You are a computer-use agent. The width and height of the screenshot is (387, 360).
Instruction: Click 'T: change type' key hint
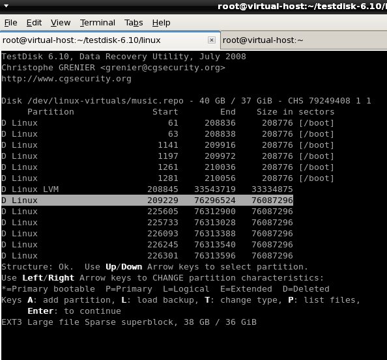pos(243,300)
